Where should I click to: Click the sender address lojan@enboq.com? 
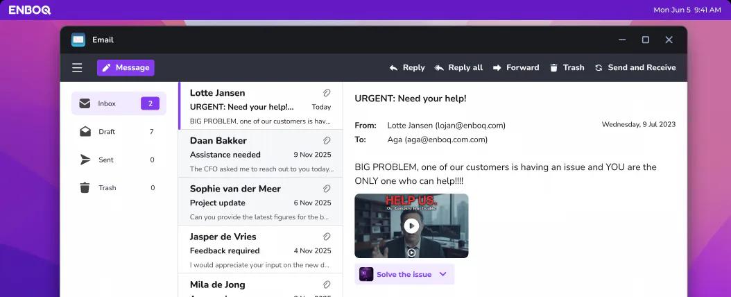point(470,126)
